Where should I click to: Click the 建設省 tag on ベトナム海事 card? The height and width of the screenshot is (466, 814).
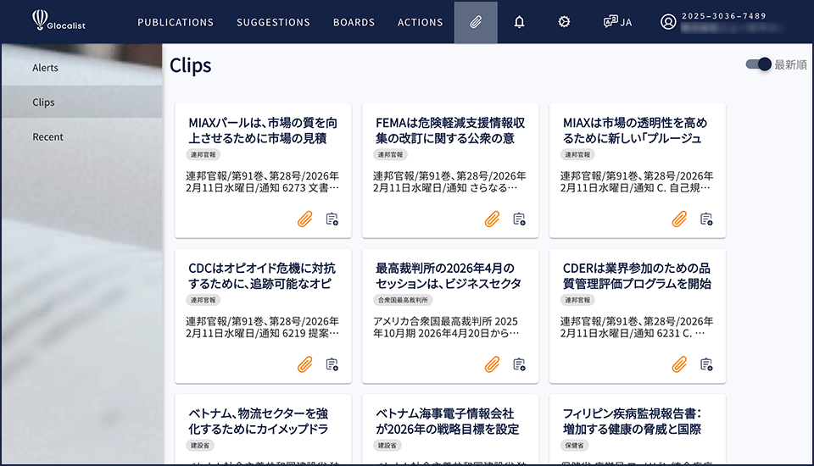pyautogui.click(x=387, y=446)
